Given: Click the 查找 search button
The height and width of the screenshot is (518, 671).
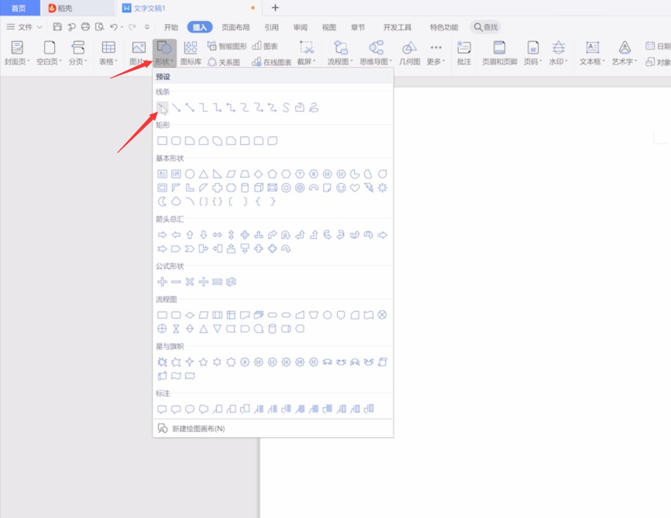Looking at the screenshot, I should point(486,27).
